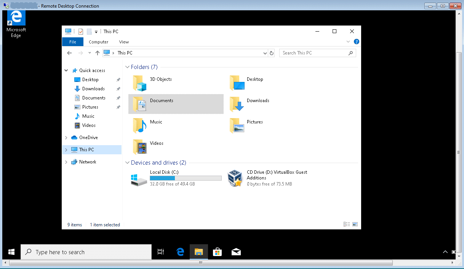464x269 pixels.
Task: Open the address bar history dropdown
Action: 265,53
